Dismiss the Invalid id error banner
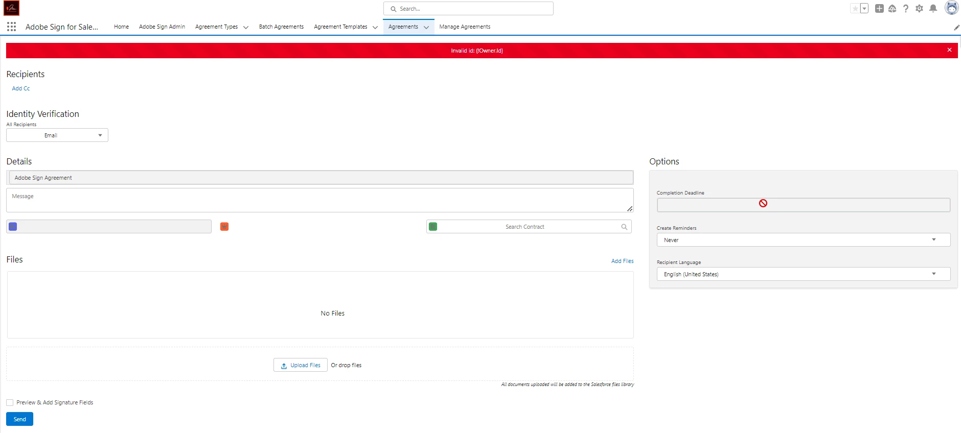This screenshot has height=433, width=961. pyautogui.click(x=949, y=50)
